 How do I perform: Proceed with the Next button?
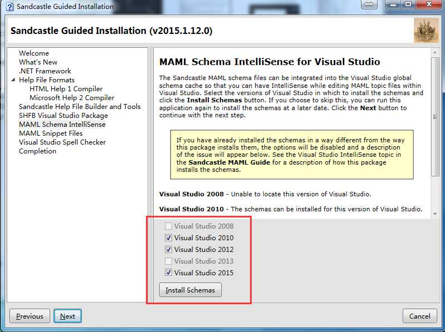coord(67,316)
